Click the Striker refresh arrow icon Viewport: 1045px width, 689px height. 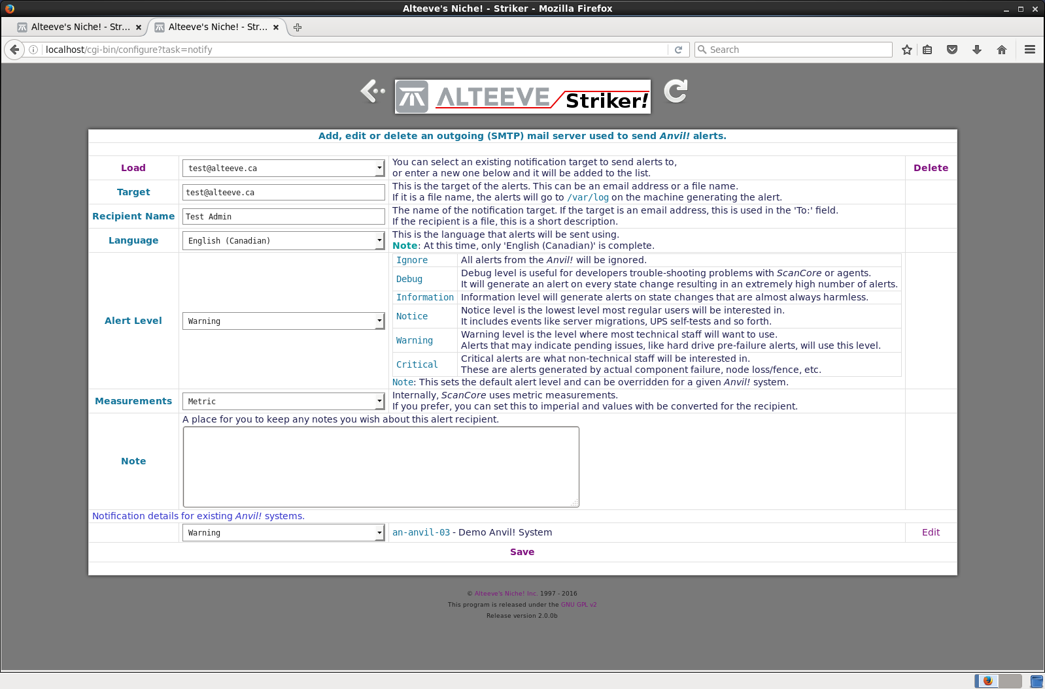(x=676, y=91)
